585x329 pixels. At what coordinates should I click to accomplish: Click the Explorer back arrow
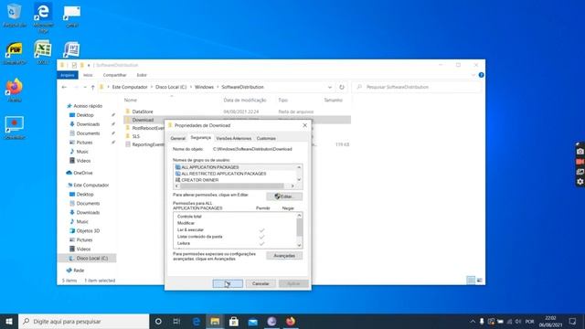pos(64,87)
